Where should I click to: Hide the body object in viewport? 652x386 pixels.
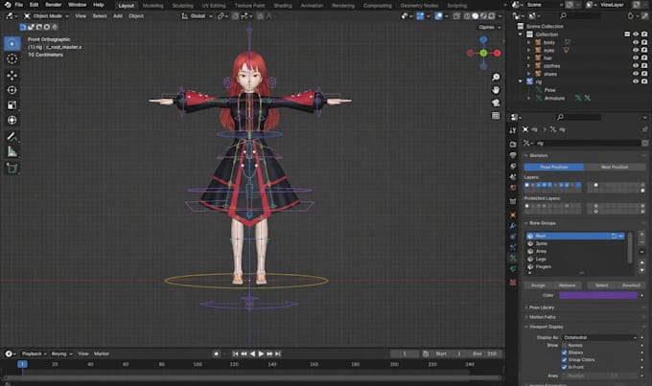click(636, 42)
